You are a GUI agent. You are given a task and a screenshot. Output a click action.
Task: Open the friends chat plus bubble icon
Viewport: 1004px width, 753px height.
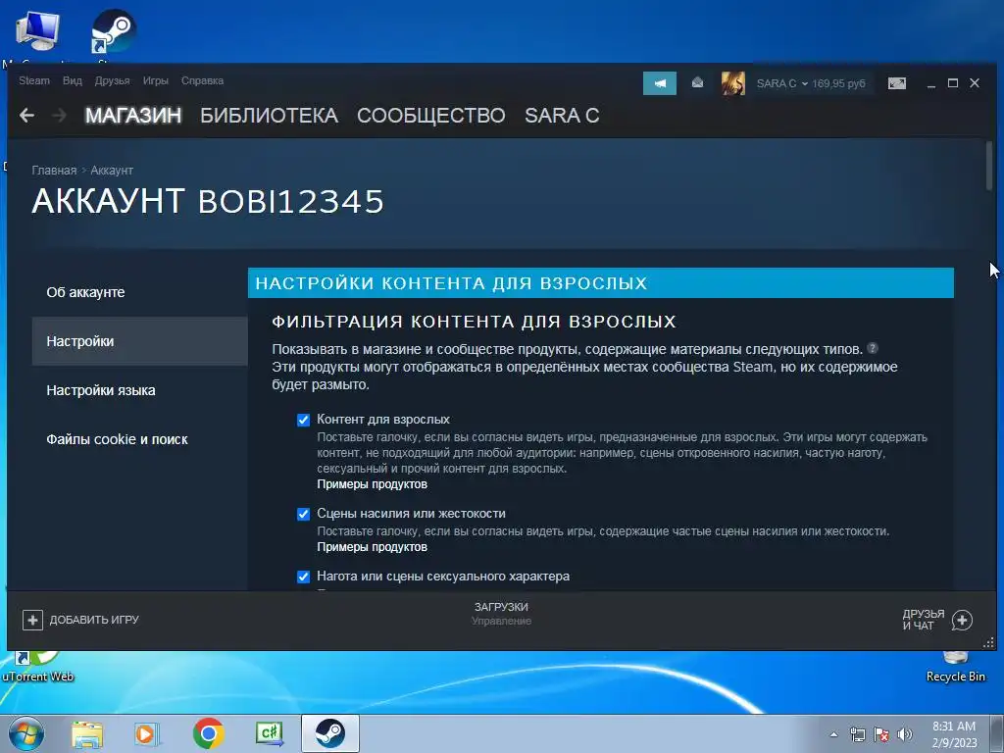click(x=962, y=620)
